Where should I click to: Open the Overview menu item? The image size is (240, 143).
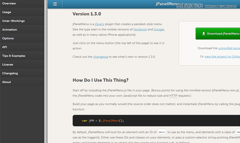[22, 4]
